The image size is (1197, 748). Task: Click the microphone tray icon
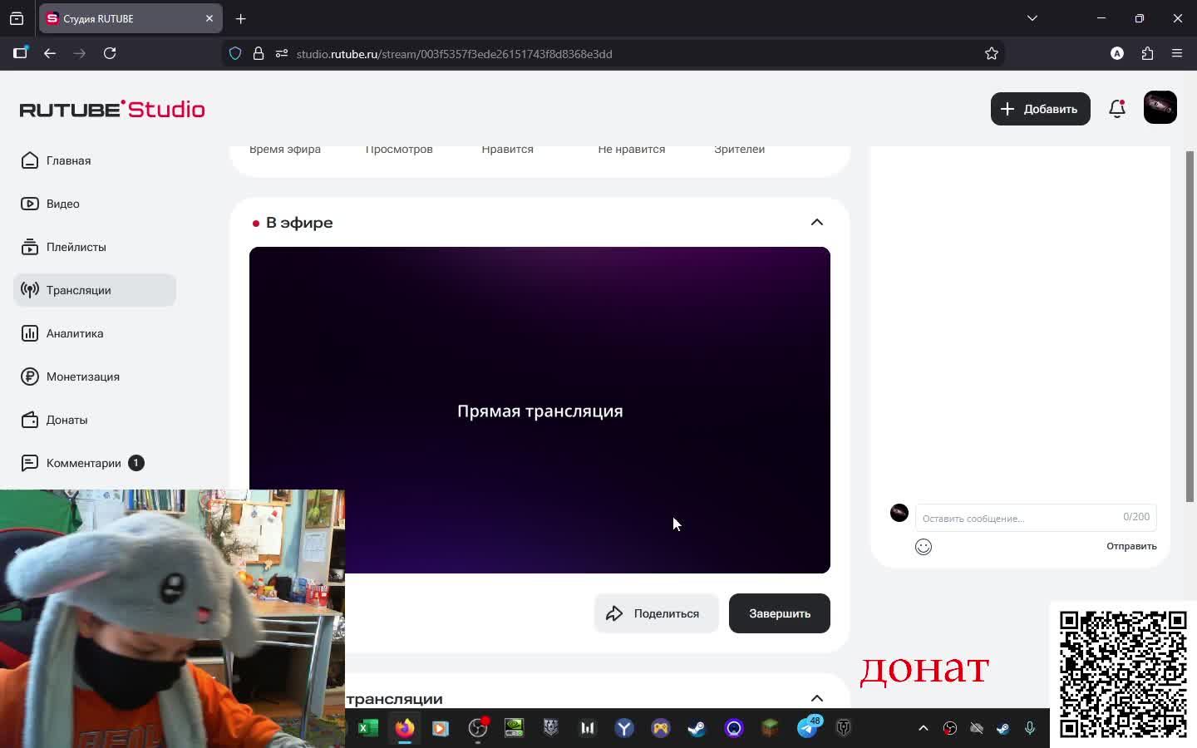click(x=1030, y=728)
